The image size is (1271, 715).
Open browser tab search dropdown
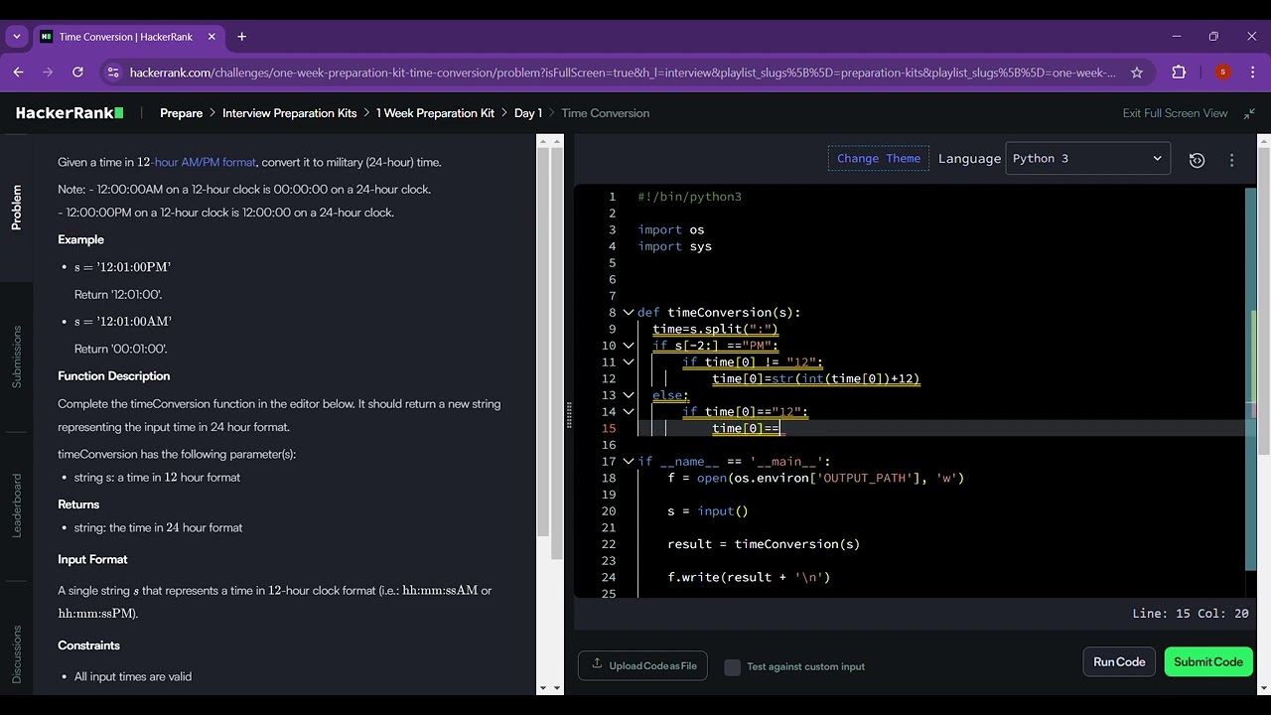16,37
